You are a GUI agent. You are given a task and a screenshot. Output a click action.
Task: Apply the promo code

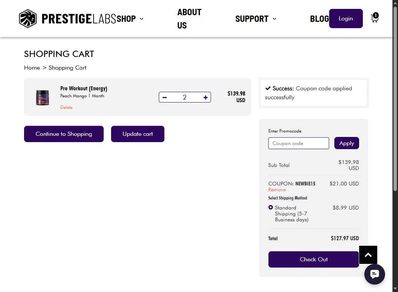(347, 143)
